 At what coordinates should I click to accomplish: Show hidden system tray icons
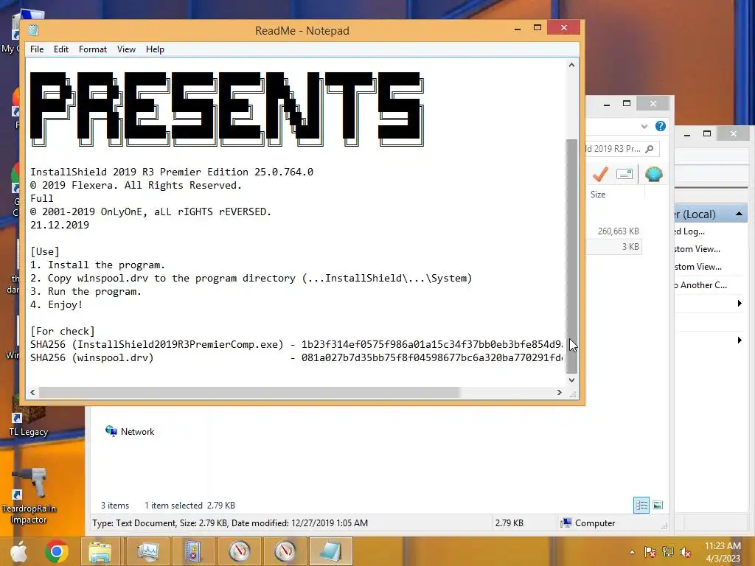[632, 552]
